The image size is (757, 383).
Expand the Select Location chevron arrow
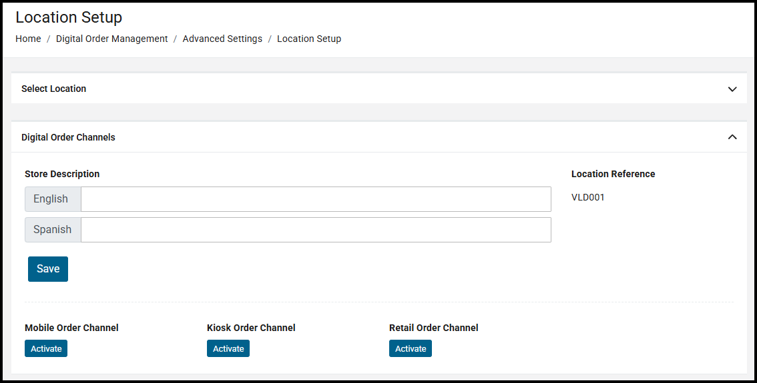(732, 89)
